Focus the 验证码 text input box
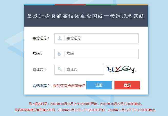The width and height of the screenshot is (168, 116). 79,69
